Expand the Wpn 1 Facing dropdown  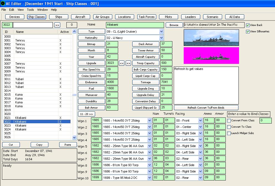click(200, 120)
